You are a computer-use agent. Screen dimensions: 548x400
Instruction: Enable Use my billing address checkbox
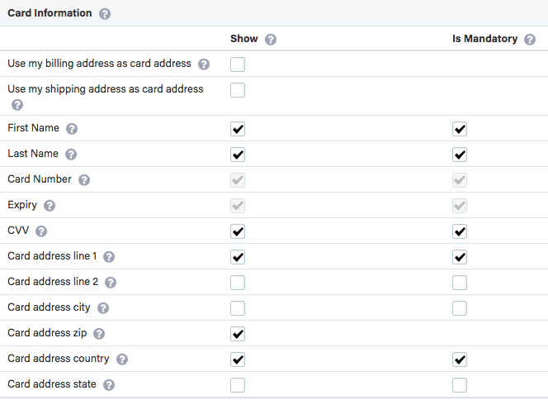point(238,64)
